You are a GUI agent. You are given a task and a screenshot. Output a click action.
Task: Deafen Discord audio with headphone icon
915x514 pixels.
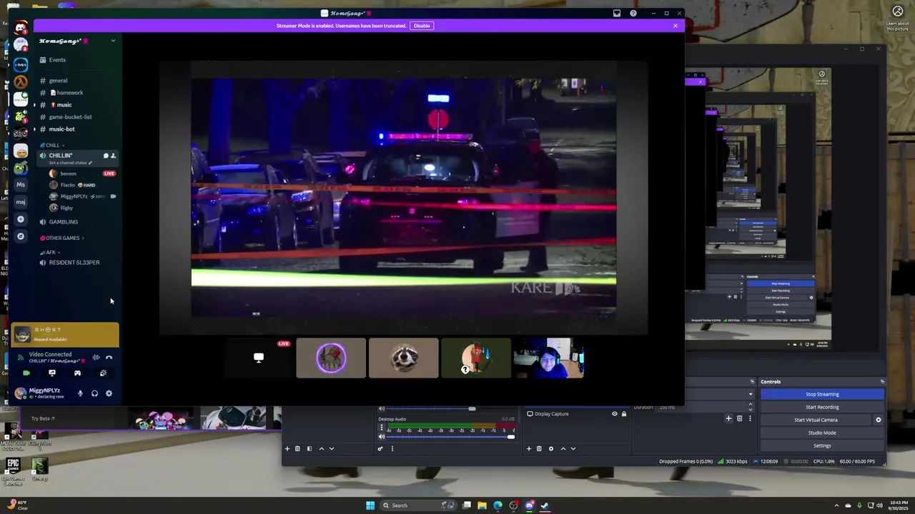coord(94,393)
